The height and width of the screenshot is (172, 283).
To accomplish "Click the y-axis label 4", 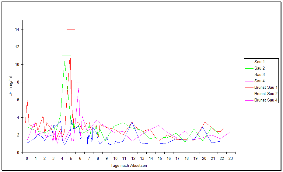I will click(18, 118).
